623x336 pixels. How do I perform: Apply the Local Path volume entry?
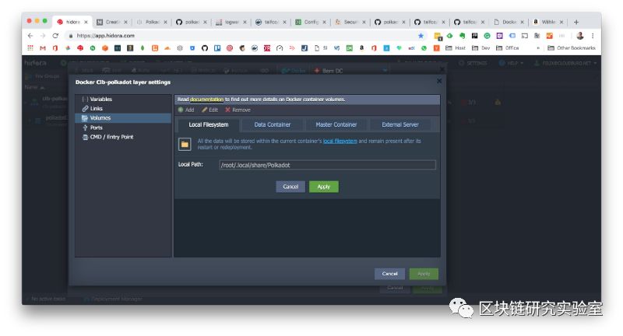click(x=324, y=187)
